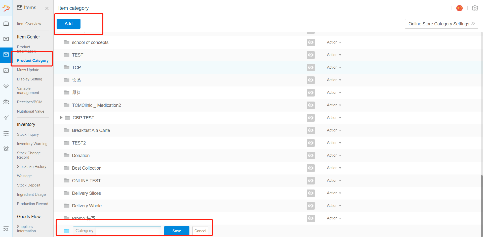Open the reports chart icon in rail

click(6, 117)
